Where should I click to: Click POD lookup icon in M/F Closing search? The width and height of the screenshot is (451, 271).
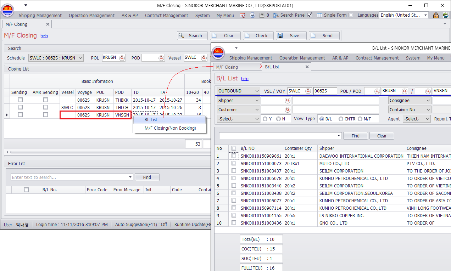tap(161, 58)
